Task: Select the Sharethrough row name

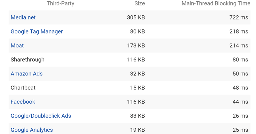Action: click(x=28, y=60)
